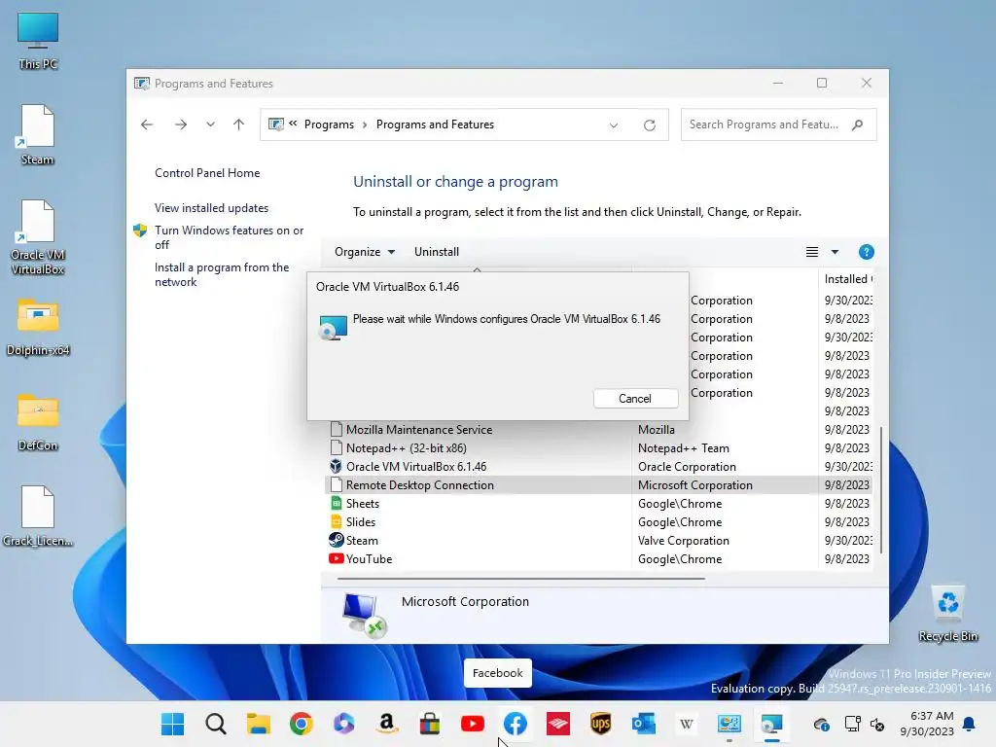Screen dimensions: 996x747
Task: Open the view options dropdown arrow
Action: coord(835,252)
